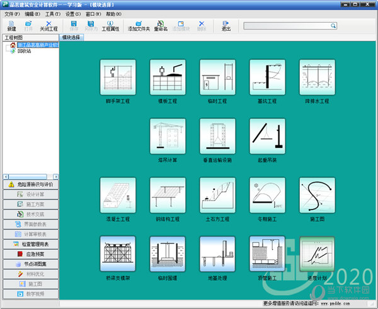Open the 桥梁支模架 bridge formwork module
The width and height of the screenshot is (378, 309).
(x=118, y=254)
